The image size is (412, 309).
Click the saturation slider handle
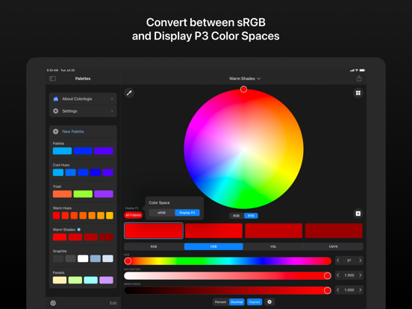tap(328, 275)
